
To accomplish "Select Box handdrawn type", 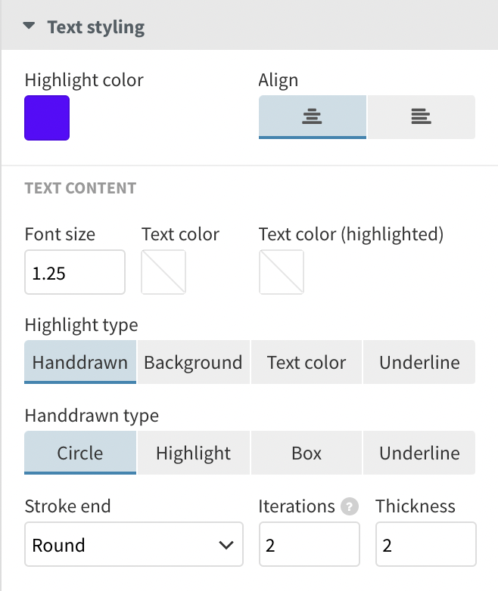I will [307, 453].
